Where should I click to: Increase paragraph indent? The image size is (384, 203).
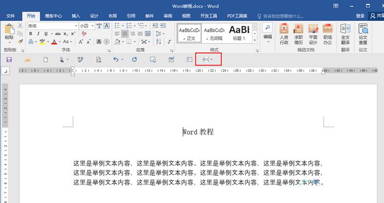tap(163, 26)
